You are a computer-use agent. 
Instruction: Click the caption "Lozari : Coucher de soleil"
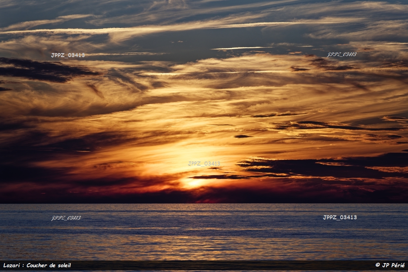37,265
